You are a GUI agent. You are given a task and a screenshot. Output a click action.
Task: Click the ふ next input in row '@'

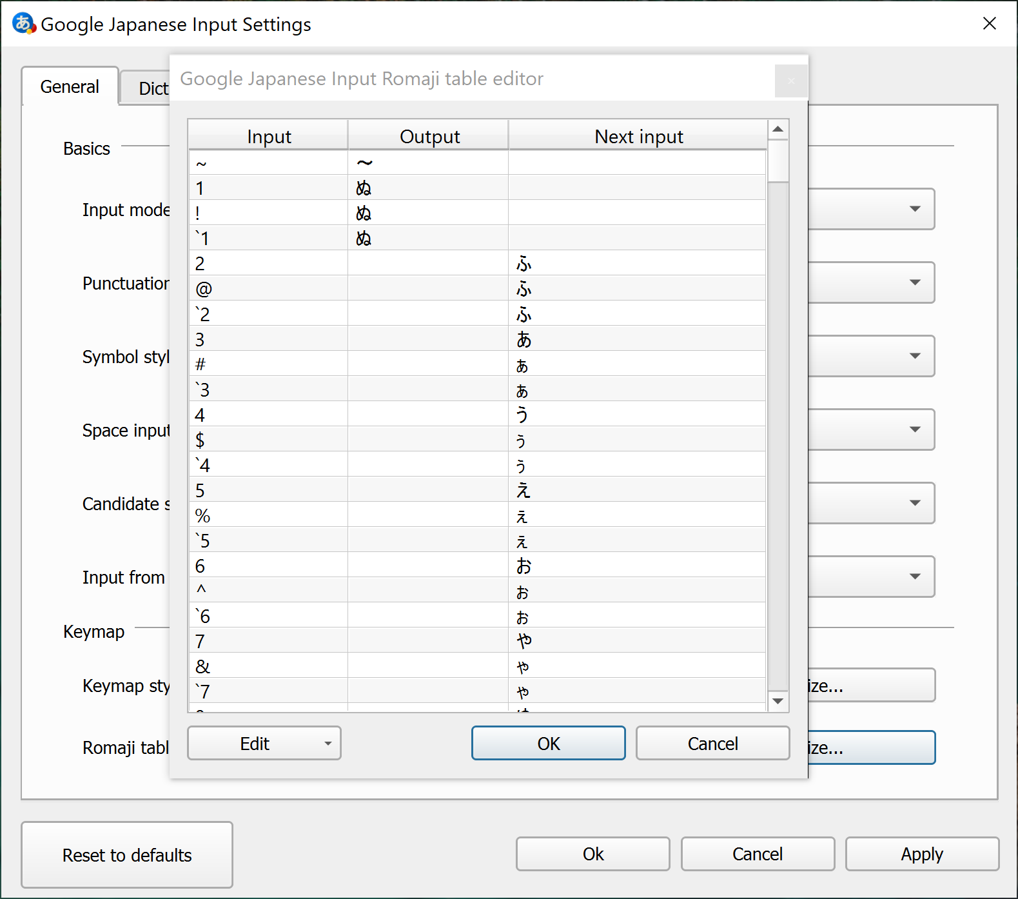(x=638, y=289)
